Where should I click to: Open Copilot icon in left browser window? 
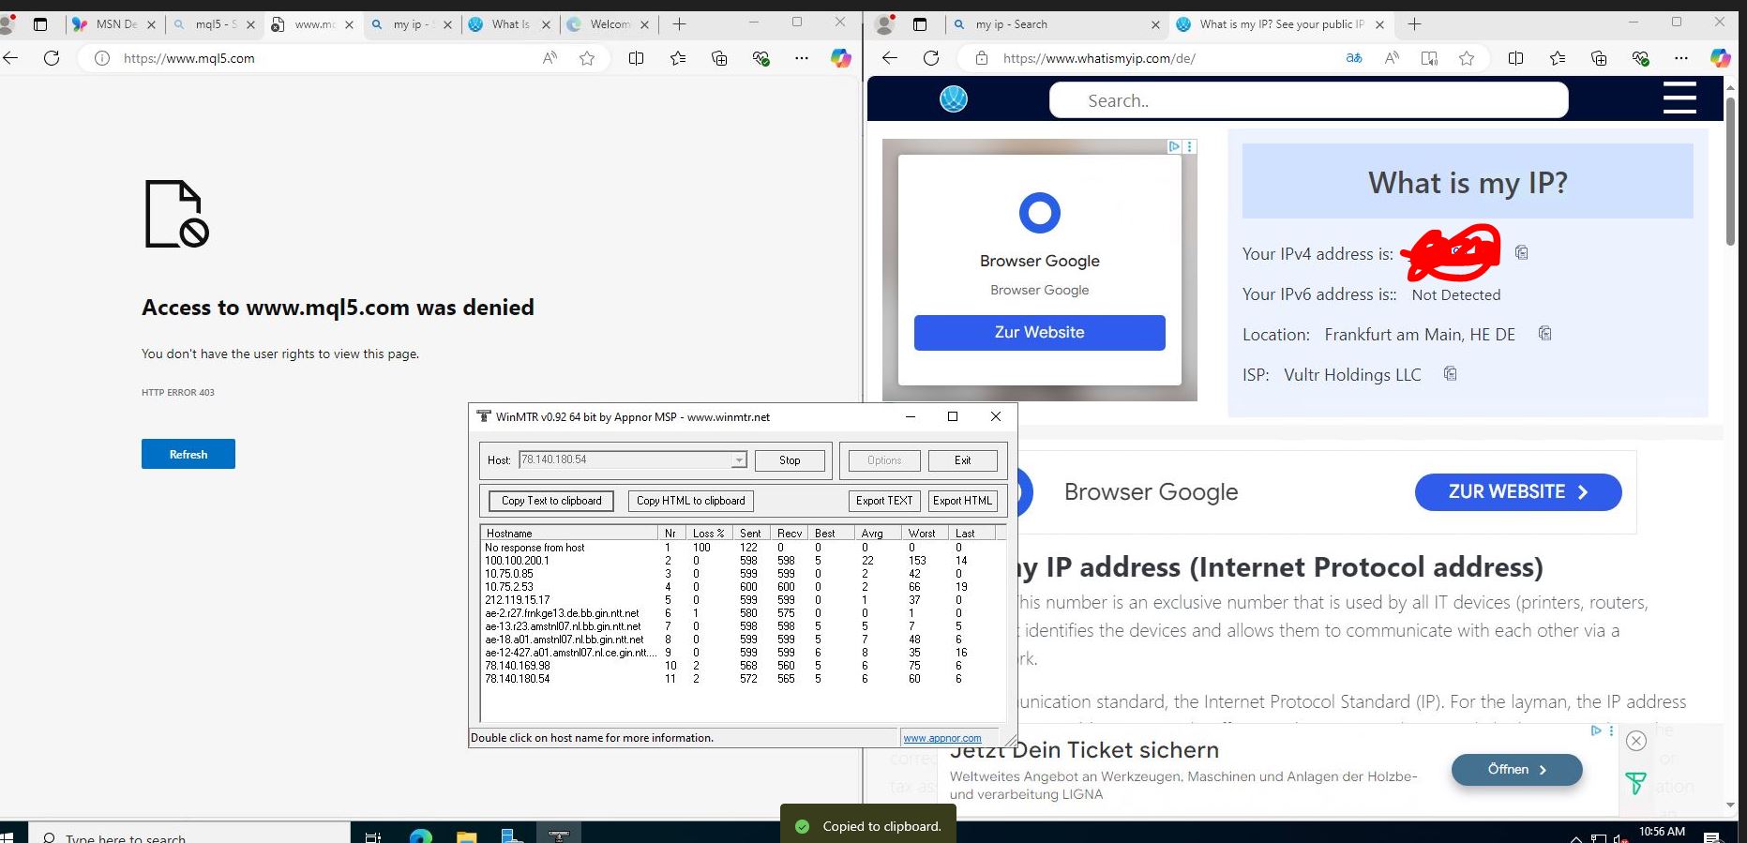[840, 58]
